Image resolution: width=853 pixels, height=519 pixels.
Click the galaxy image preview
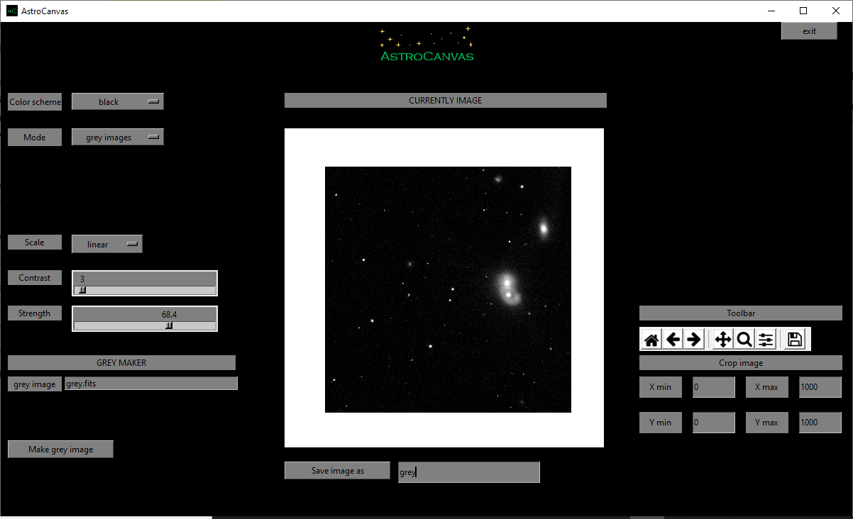448,289
